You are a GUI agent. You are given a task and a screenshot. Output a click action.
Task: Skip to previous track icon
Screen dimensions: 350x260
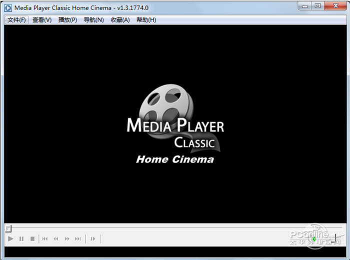44,239
